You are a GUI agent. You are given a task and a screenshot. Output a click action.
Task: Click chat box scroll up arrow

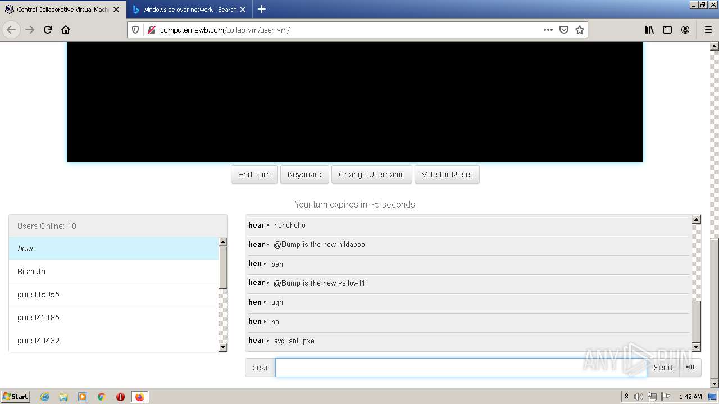click(697, 219)
